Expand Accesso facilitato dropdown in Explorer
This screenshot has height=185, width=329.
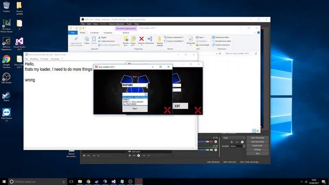174,41
